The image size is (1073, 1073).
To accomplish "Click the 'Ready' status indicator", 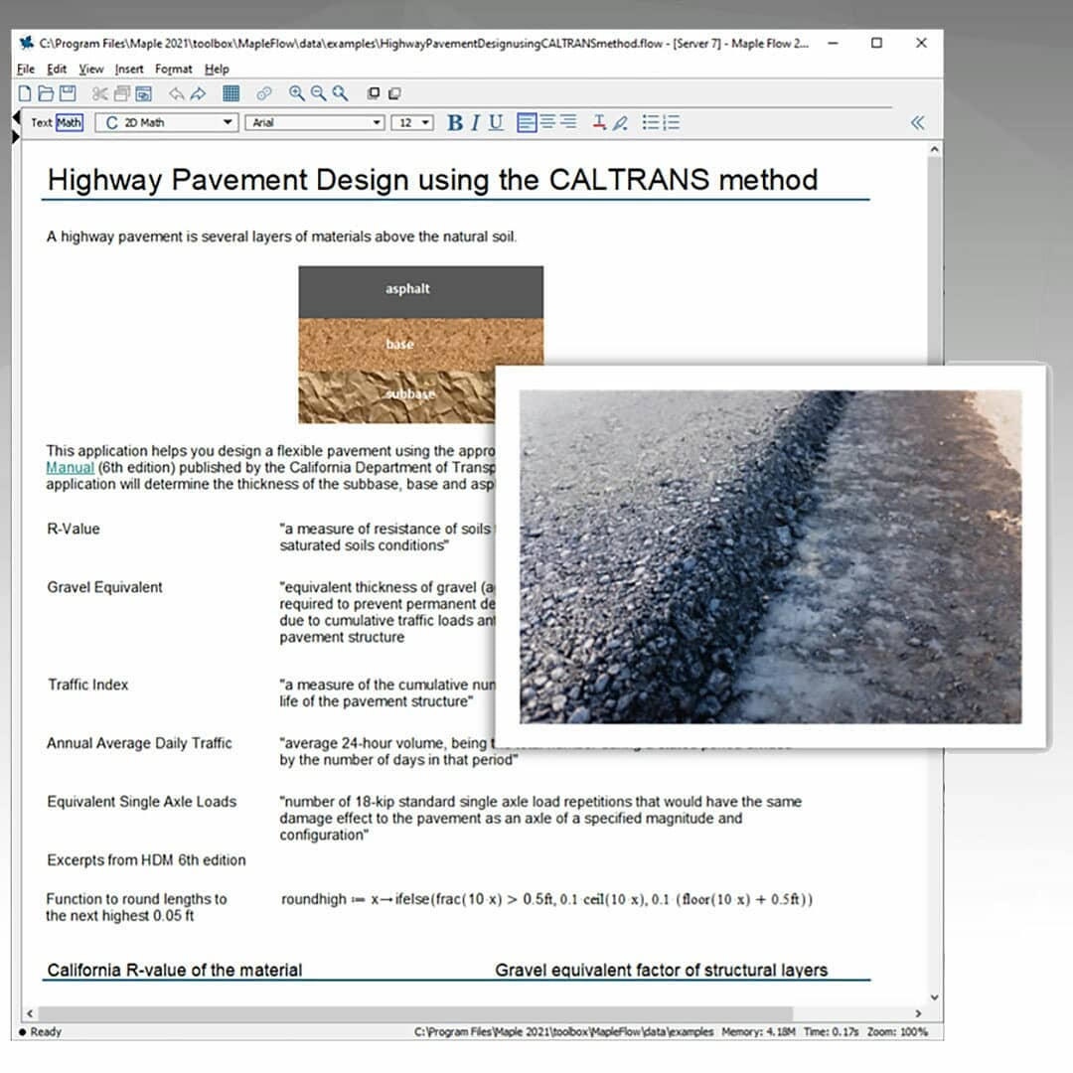I will (x=41, y=1031).
